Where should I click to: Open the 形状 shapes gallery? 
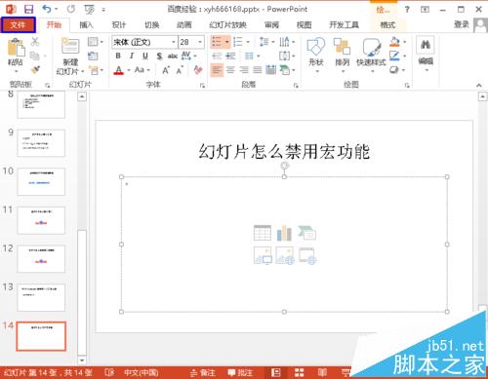[x=316, y=54]
